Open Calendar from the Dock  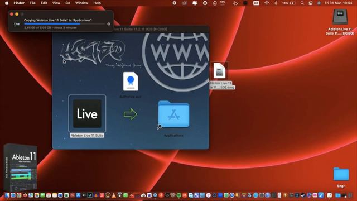click(x=49, y=195)
